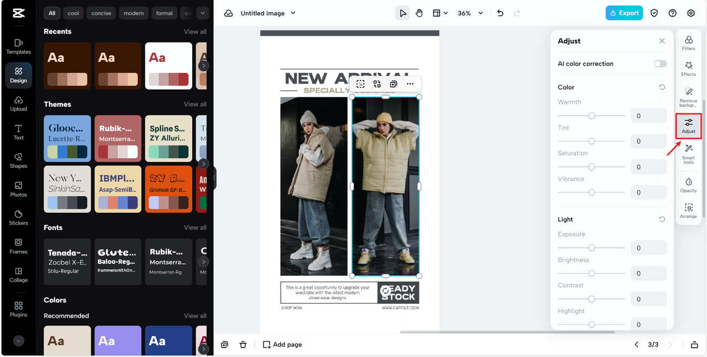Reset the Color adjustments
Image resolution: width=707 pixels, height=357 pixels.
[x=662, y=87]
